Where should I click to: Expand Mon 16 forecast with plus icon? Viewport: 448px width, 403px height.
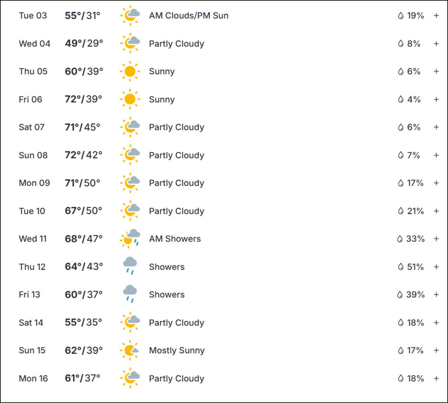(x=436, y=378)
